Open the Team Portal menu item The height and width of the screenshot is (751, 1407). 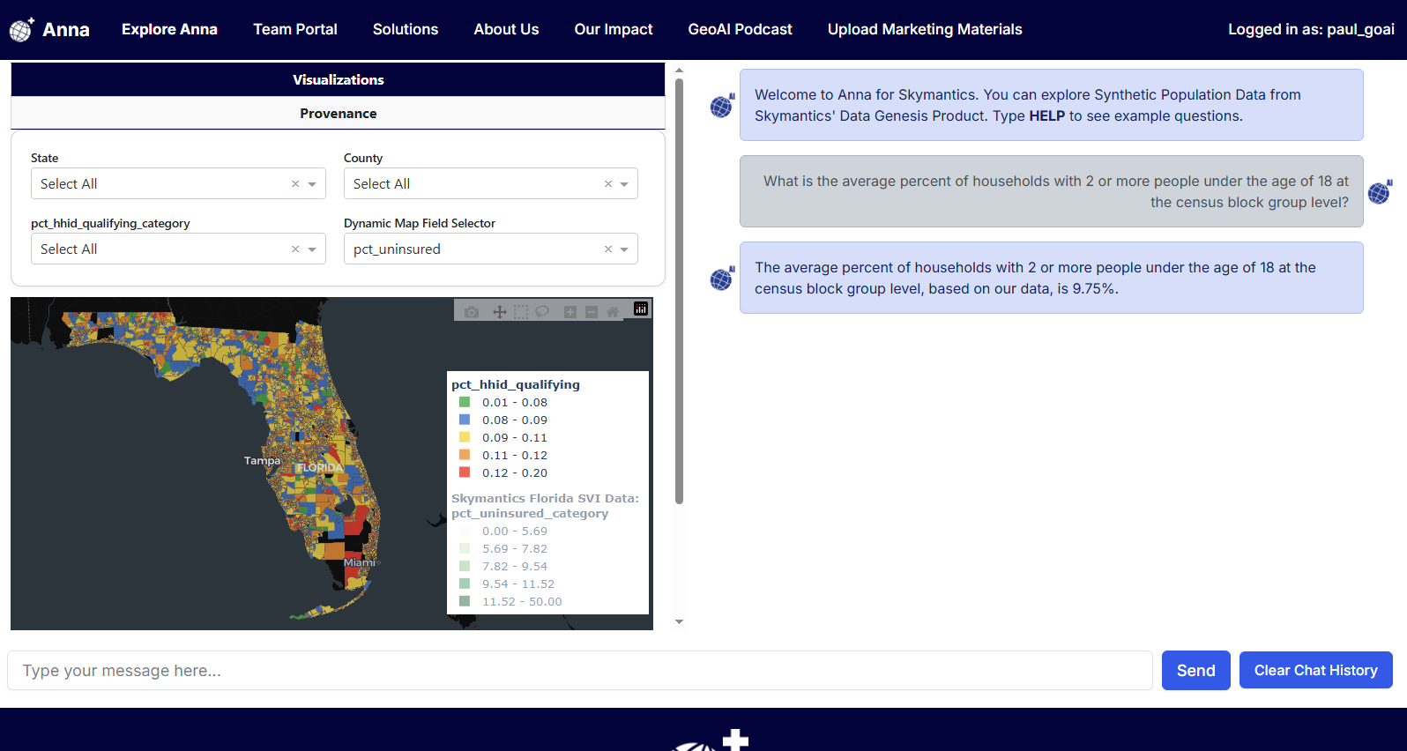295,29
